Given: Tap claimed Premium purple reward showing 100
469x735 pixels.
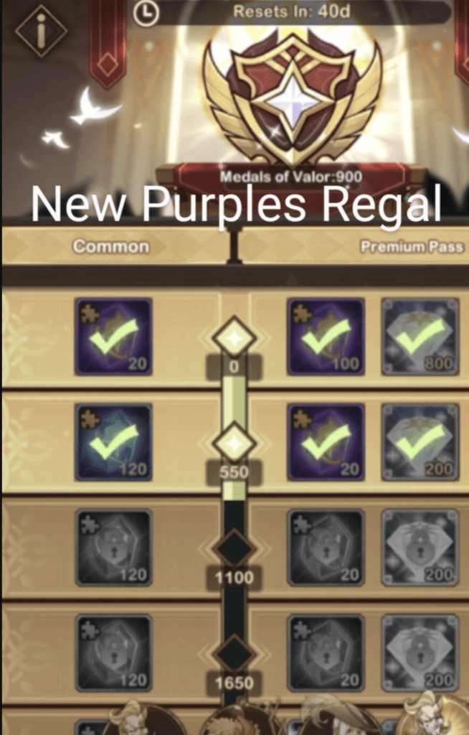Looking at the screenshot, I should (x=326, y=337).
